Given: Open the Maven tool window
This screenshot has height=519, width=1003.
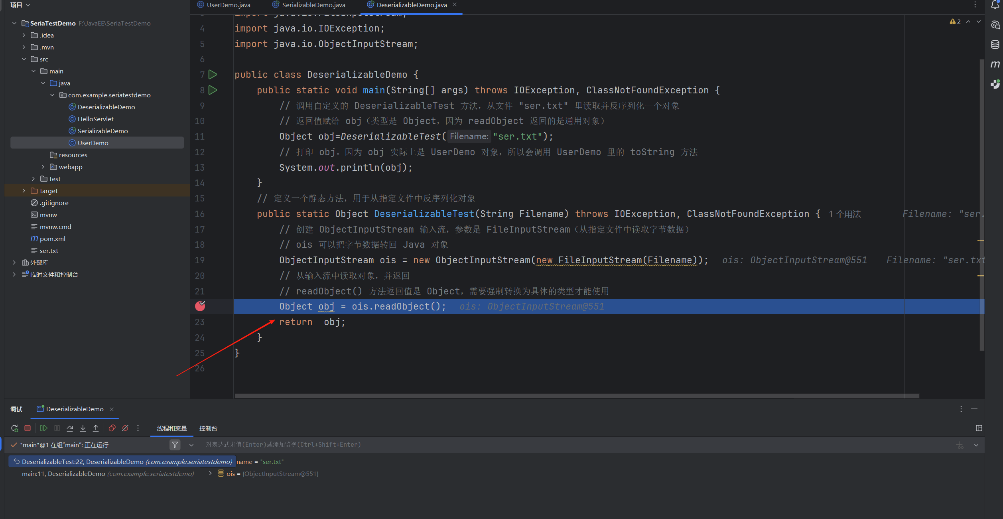Looking at the screenshot, I should (995, 64).
